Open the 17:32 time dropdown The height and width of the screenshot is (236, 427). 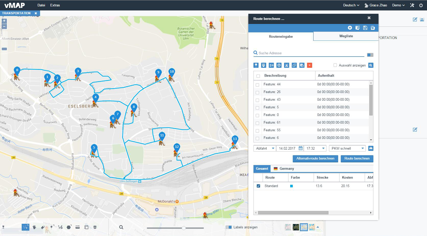(x=315, y=148)
